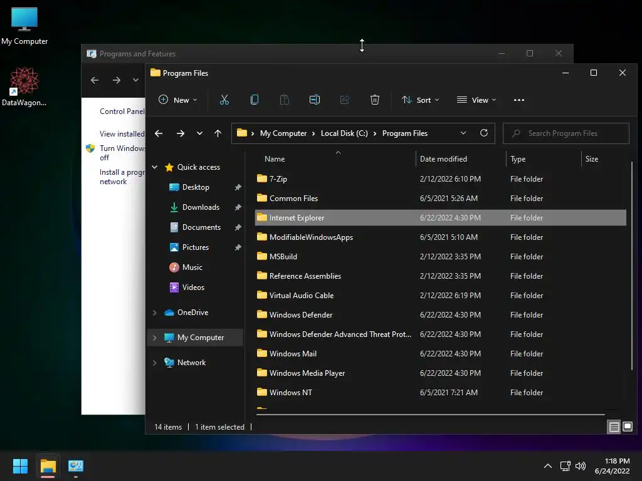642x481 pixels.
Task: Select the 7-Zip folder
Action: pos(441,178)
